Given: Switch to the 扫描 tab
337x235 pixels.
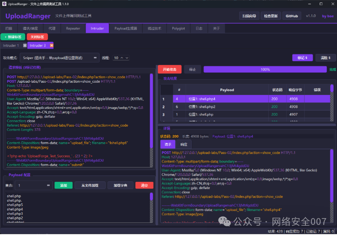Looking at the screenshot, I should (9, 28).
